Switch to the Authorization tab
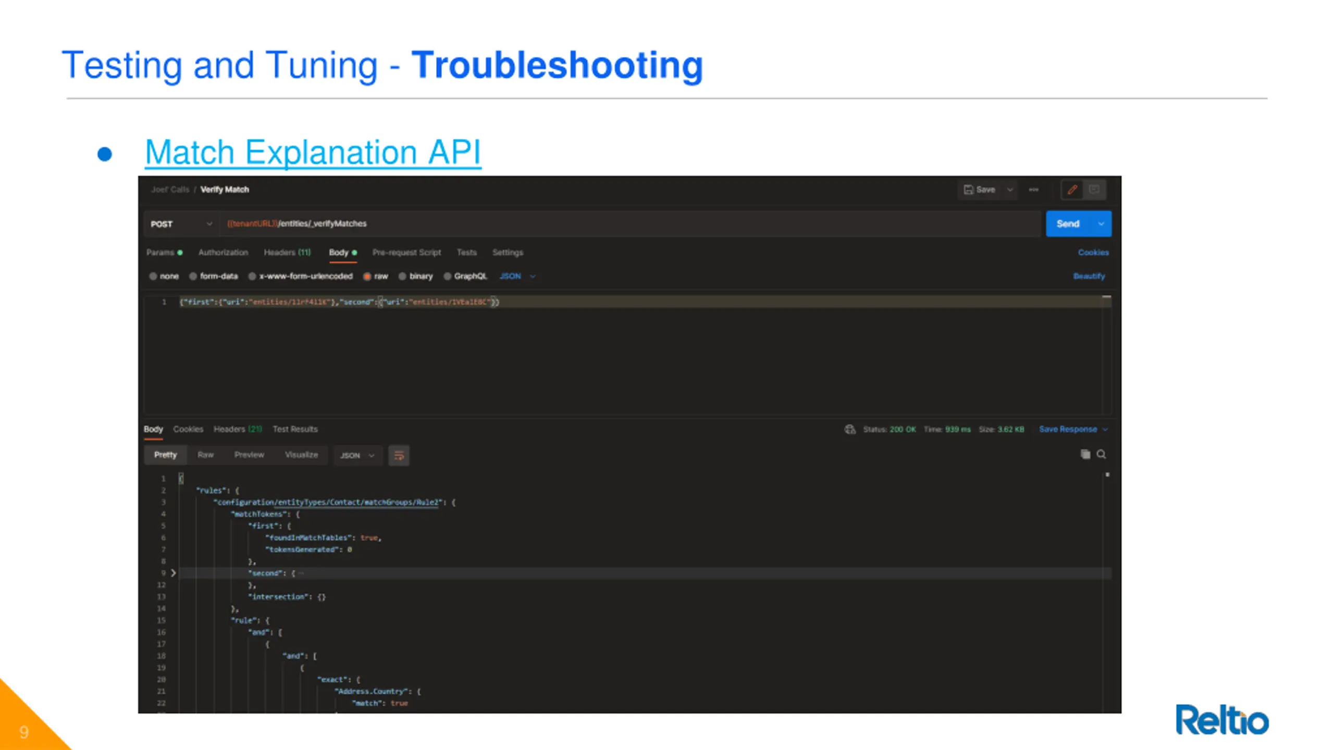This screenshot has width=1334, height=750. (223, 253)
